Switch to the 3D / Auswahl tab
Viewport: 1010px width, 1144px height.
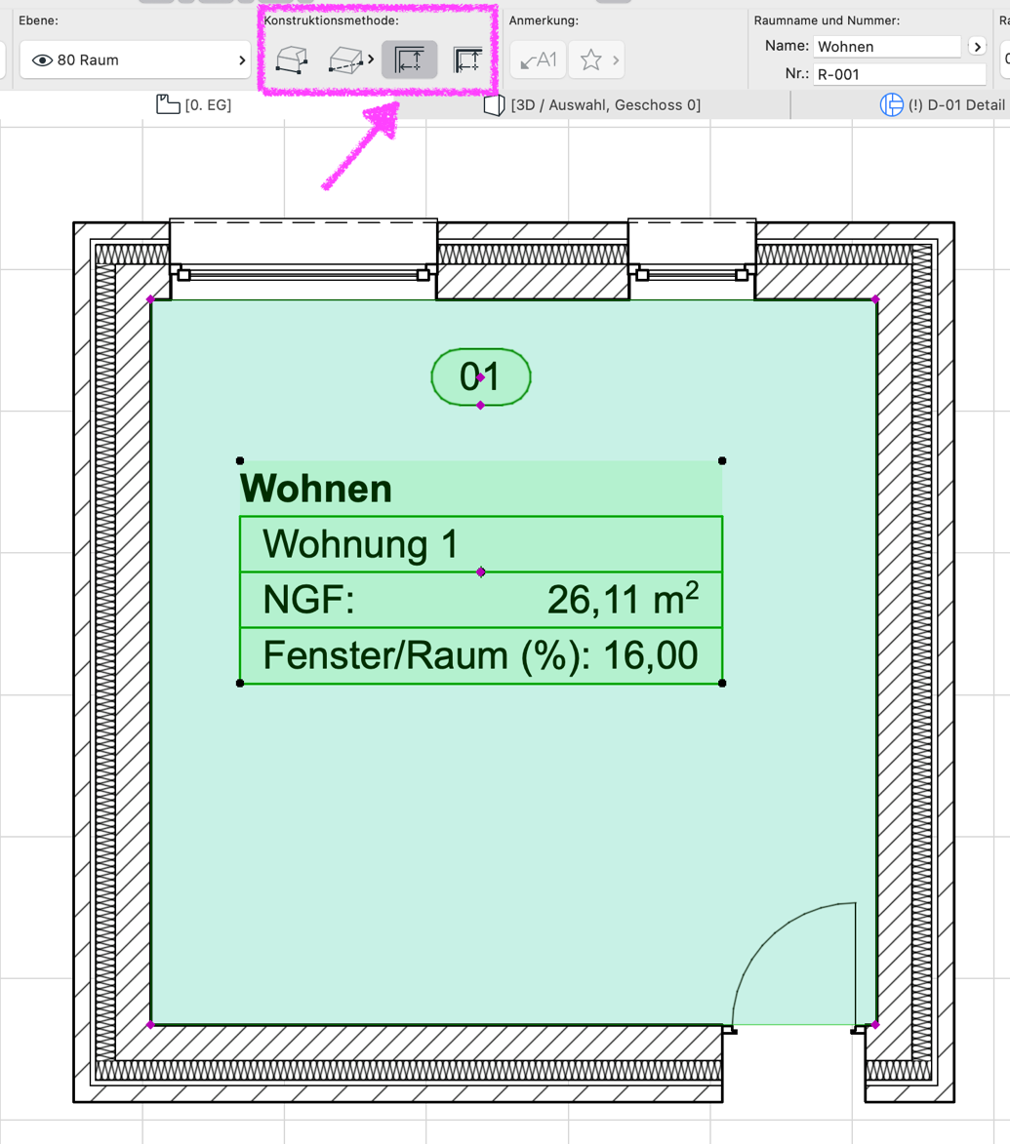tap(592, 105)
